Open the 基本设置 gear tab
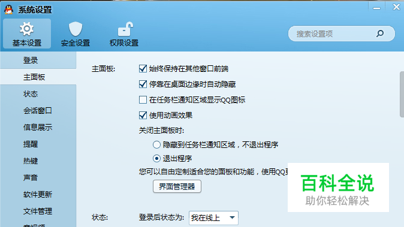Image resolution: width=404 pixels, height=227 pixels. (x=27, y=34)
